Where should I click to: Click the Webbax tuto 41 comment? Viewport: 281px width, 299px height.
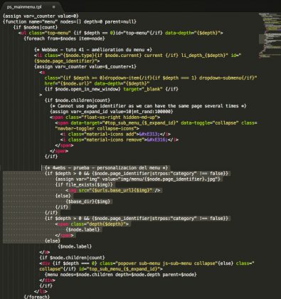(93, 50)
